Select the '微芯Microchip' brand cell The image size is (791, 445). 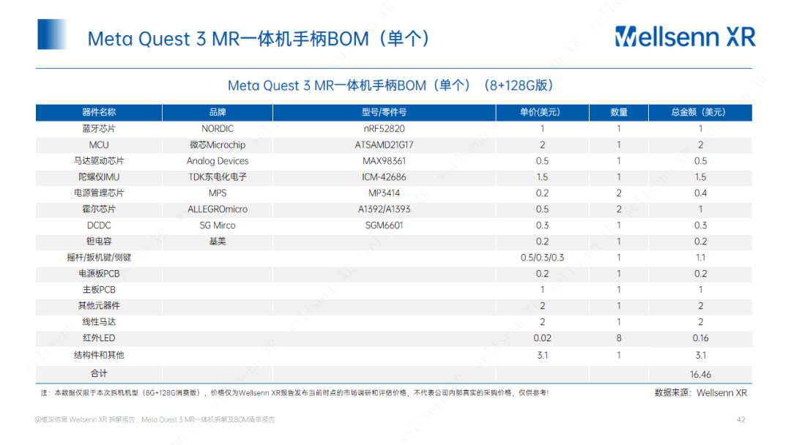pos(218,145)
